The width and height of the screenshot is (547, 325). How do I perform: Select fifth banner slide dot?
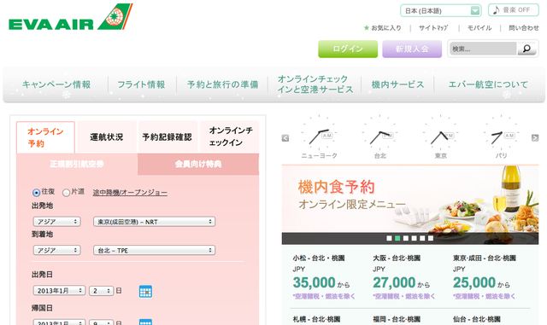[x=422, y=238]
